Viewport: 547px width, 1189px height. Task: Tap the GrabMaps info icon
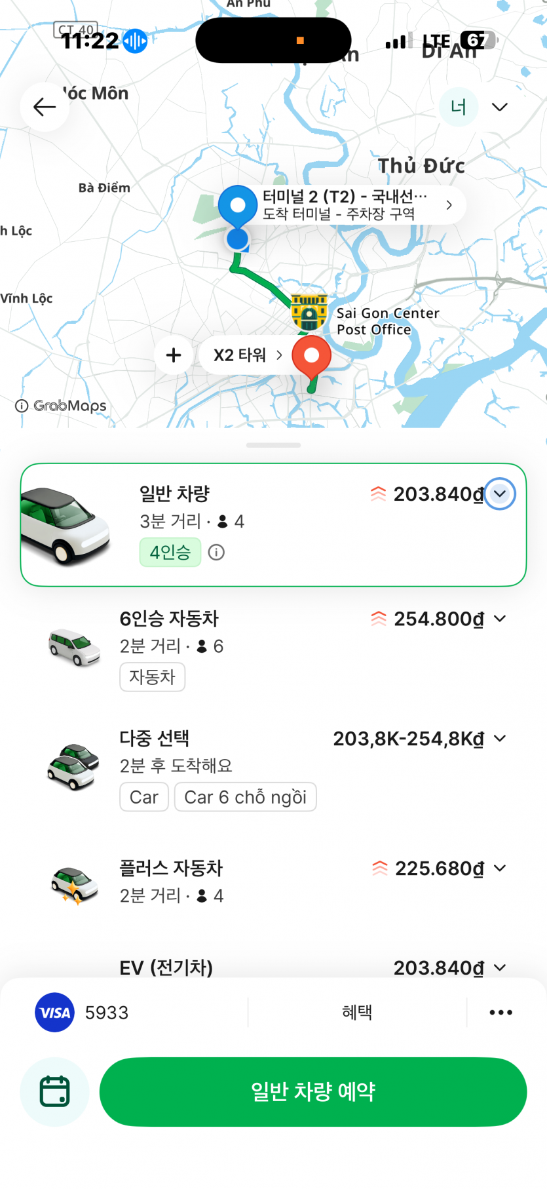[22, 406]
